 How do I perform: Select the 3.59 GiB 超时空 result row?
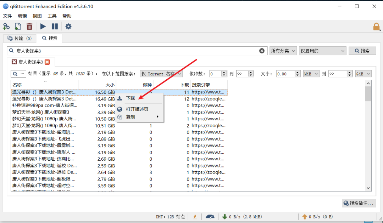pos(119,186)
